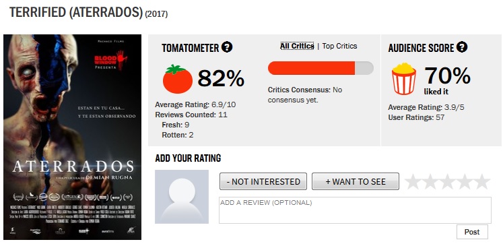Viewport: 503px width, 246px height.
Task: Click the 82% Tomatometer score
Action: [x=221, y=78]
